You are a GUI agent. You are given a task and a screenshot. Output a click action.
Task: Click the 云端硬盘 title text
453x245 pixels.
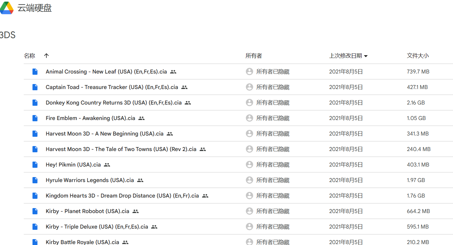[x=35, y=8]
